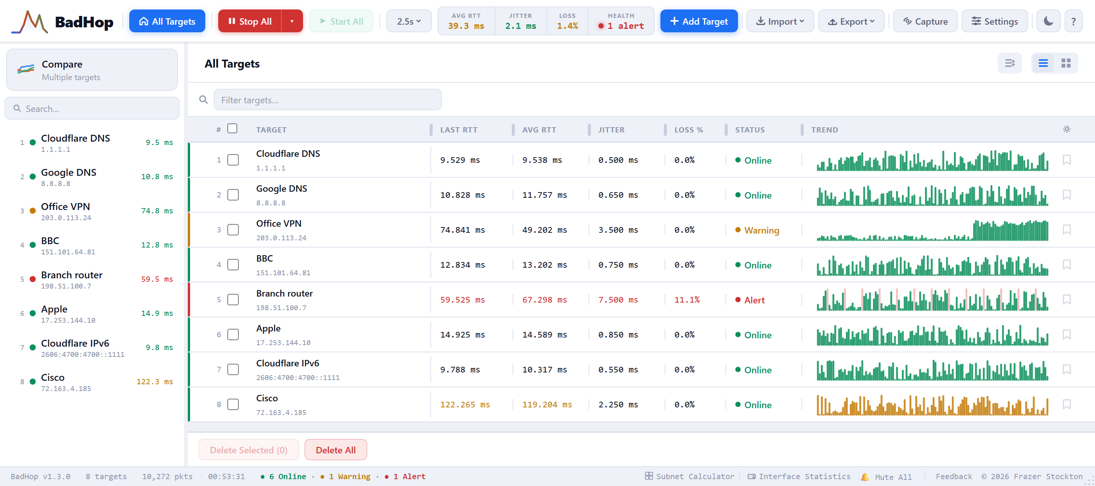Open Settings panel
The height and width of the screenshot is (486, 1095).
[994, 21]
